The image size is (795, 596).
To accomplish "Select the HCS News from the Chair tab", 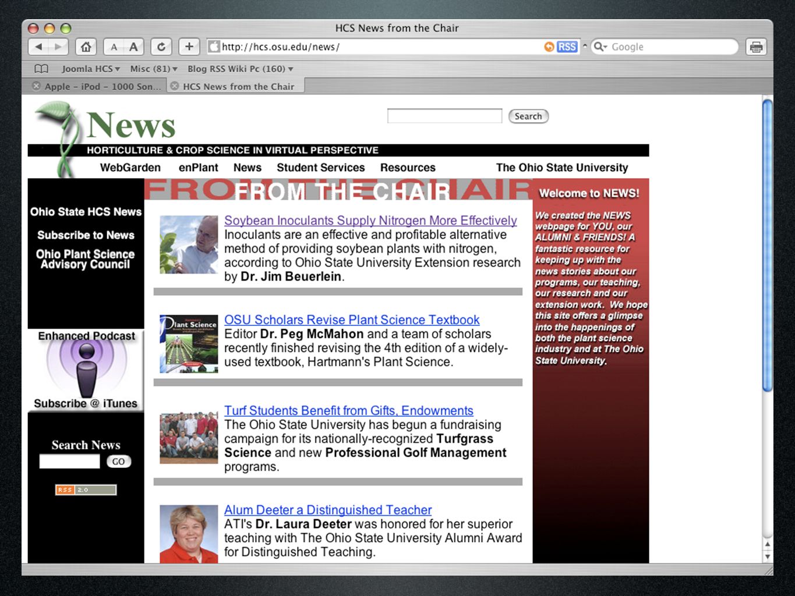I will tap(235, 86).
